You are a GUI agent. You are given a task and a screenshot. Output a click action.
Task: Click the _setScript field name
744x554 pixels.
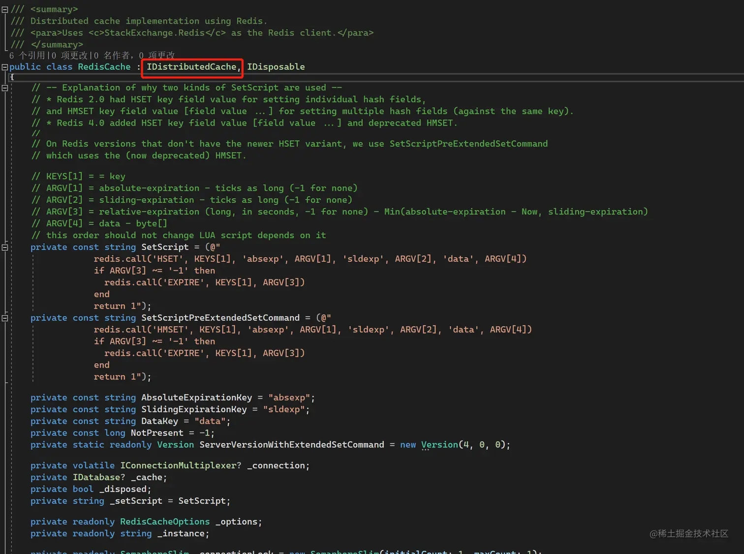click(x=136, y=501)
